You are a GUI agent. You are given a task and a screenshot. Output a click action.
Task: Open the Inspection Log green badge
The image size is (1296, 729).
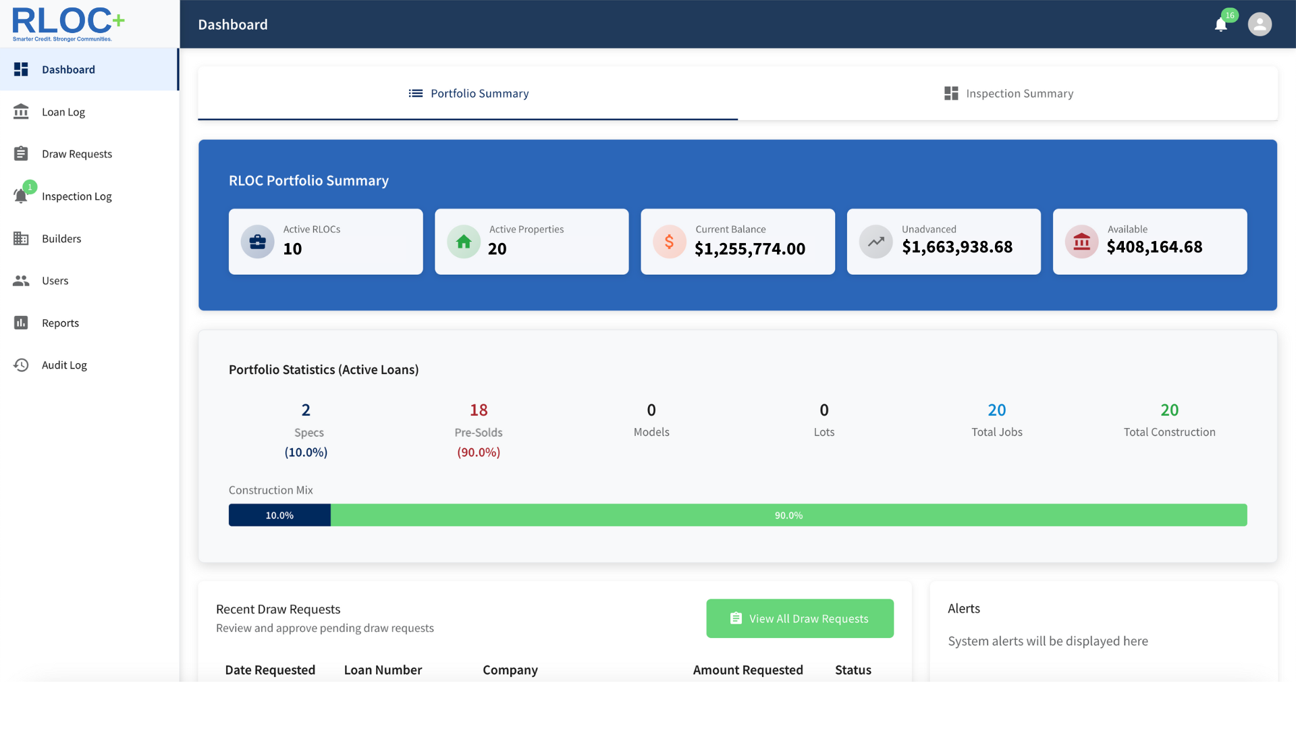pyautogui.click(x=29, y=187)
